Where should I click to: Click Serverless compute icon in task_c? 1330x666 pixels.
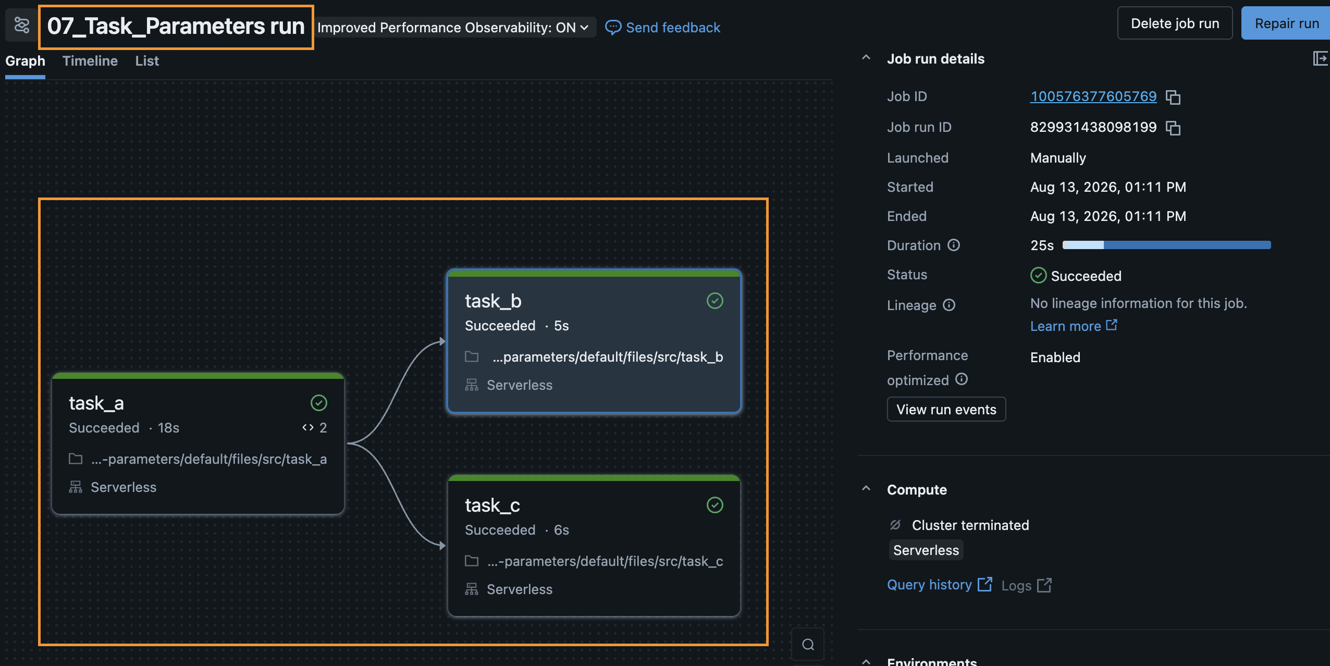(472, 589)
